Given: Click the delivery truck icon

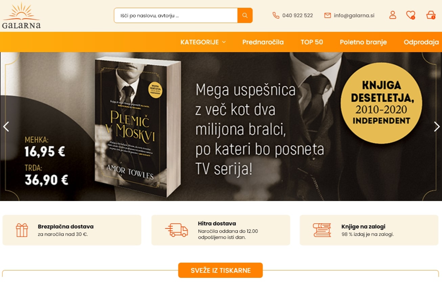Looking at the screenshot, I should pyautogui.click(x=176, y=230).
